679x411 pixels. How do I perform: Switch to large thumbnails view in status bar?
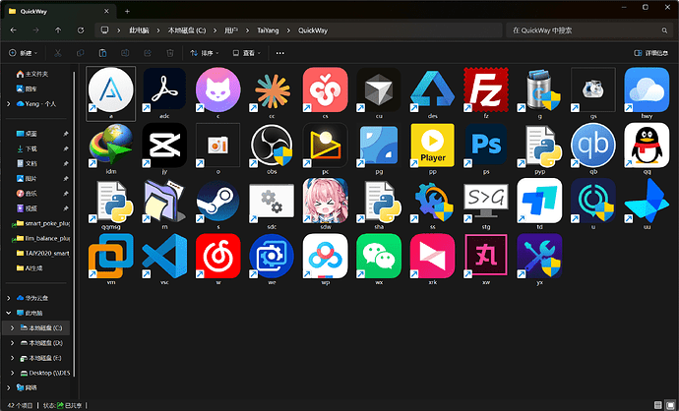670,405
